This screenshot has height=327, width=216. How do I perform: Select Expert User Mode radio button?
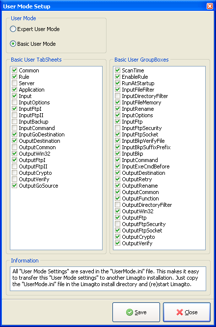[13, 29]
